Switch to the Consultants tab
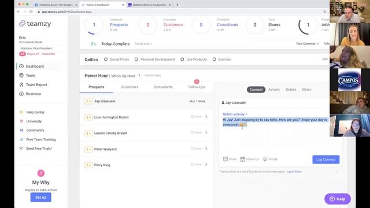Image resolution: width=370 pixels, height=208 pixels. [x=163, y=87]
